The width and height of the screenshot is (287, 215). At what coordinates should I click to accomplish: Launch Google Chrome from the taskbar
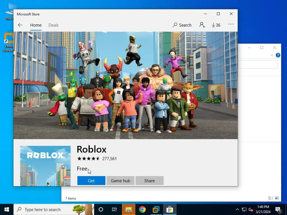click(x=142, y=209)
